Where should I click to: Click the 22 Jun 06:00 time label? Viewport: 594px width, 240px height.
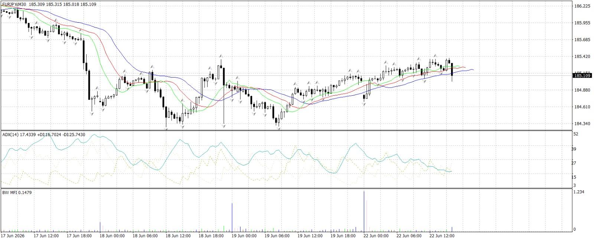409,236
